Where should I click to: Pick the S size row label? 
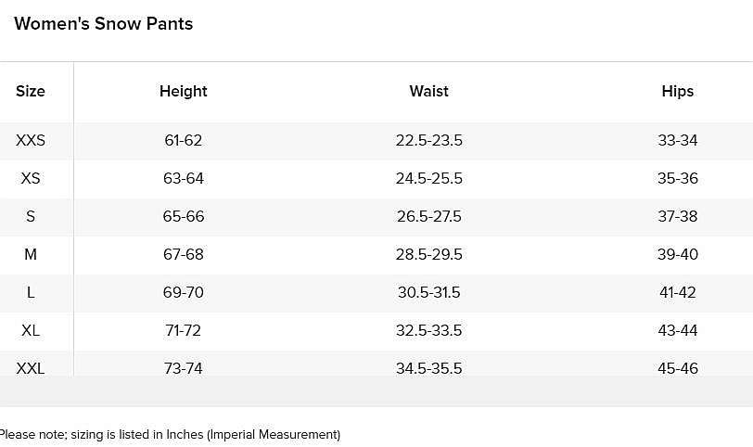[x=31, y=216]
